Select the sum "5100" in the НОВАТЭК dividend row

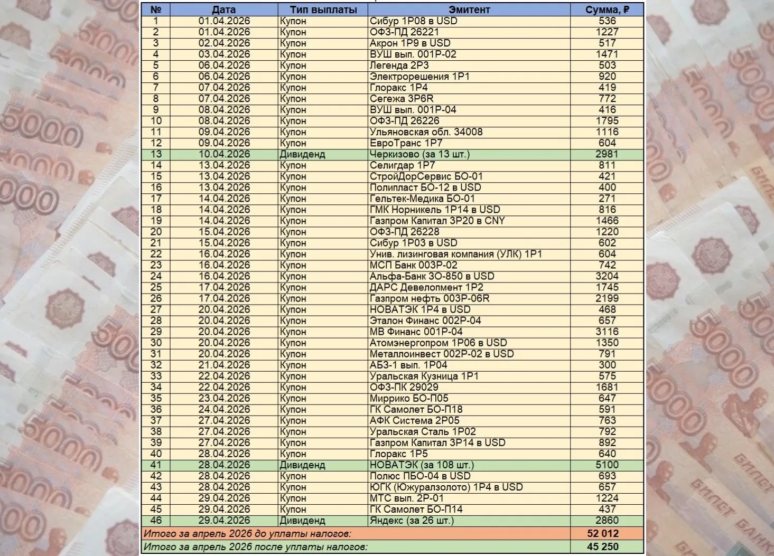(607, 465)
